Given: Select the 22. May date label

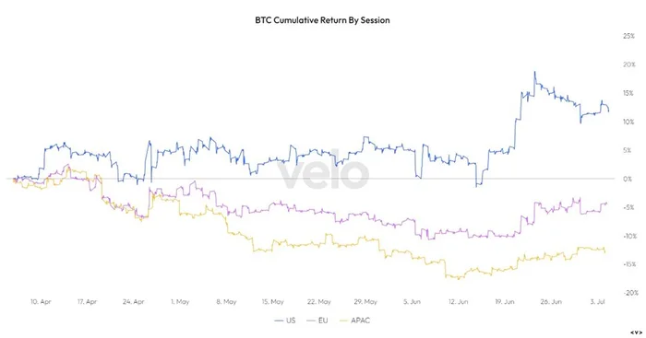Looking at the screenshot, I should point(319,302).
